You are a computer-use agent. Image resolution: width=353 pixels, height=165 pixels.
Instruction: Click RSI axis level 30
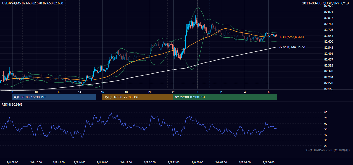[326, 140]
